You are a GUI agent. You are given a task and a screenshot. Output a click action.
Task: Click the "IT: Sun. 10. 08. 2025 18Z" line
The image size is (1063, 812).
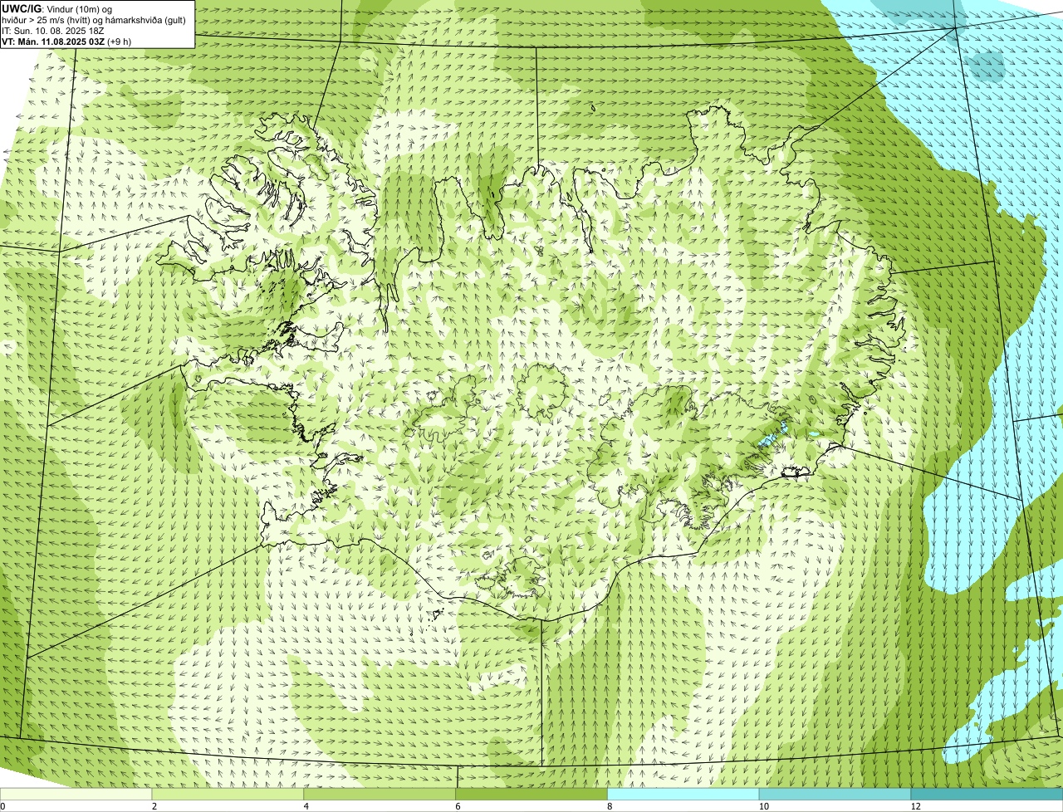(x=53, y=31)
